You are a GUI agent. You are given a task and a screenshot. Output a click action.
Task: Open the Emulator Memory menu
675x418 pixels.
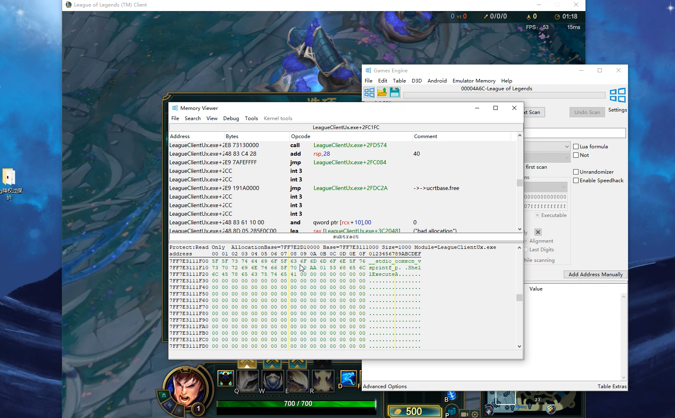click(x=474, y=81)
